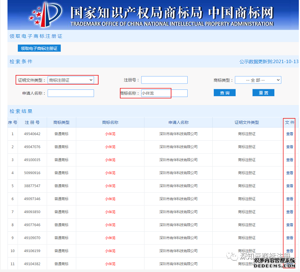Click the 商标名称 field containing 小伴龙
The image size is (300, 272).
(x=164, y=93)
